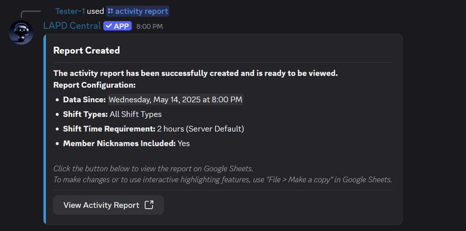Viewport: 466px width, 231px height.
Task: Click the verified checkmark in the APP badge
Action: [109, 26]
